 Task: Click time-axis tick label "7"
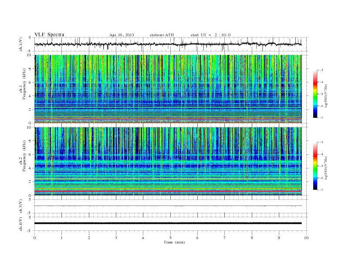pyautogui.click(x=225, y=238)
